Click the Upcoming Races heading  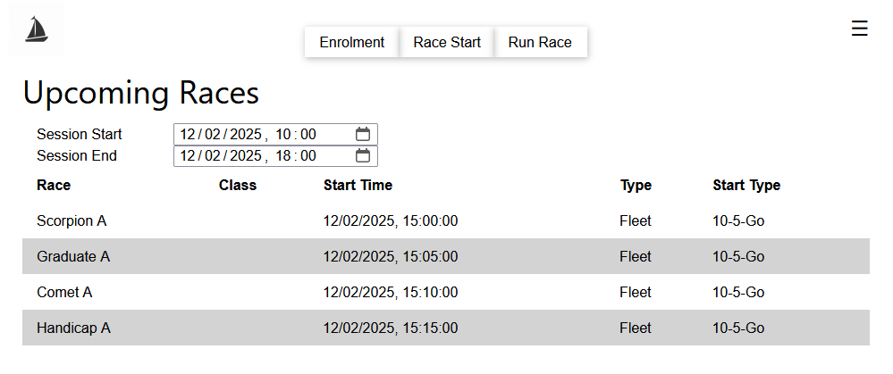pos(140,92)
